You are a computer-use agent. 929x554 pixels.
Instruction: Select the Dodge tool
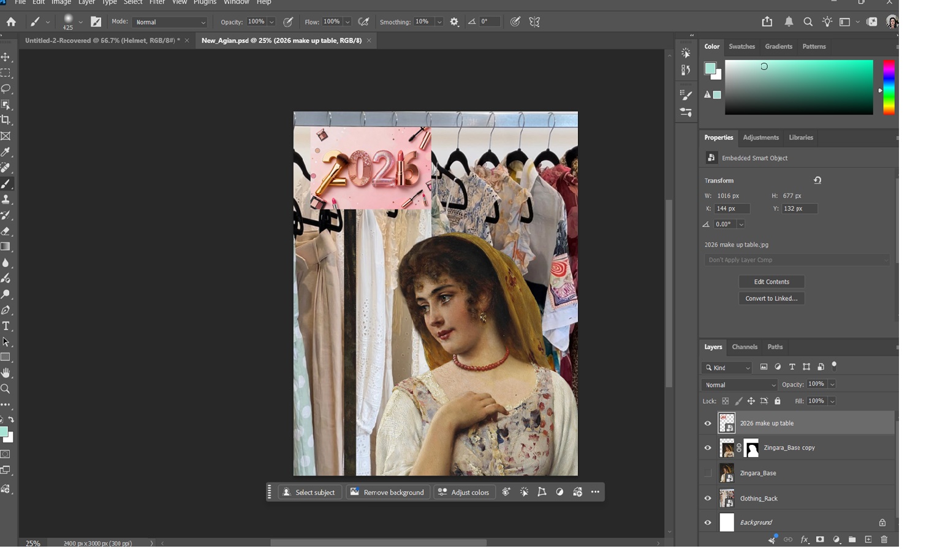(6, 294)
